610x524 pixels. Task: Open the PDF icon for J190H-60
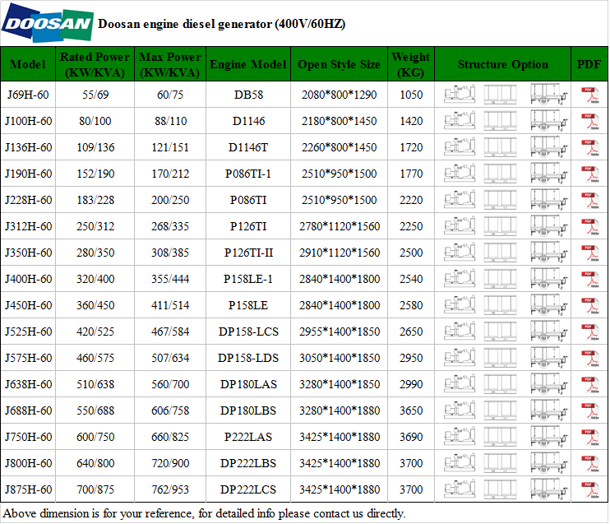pos(590,174)
